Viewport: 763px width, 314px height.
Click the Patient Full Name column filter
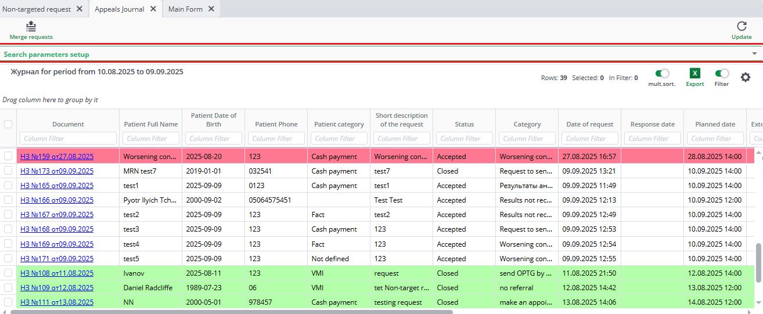pos(151,139)
